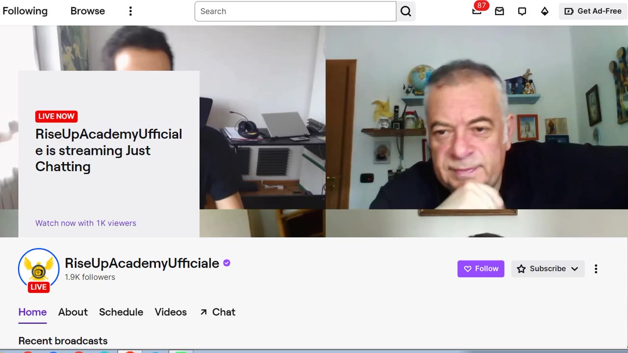Click the Get Ad-Free button
Viewport: 628px width, 353px height.
(593, 11)
